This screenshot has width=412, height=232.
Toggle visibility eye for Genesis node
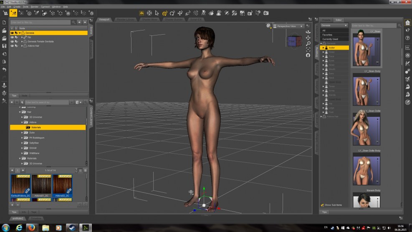[x=12, y=33]
